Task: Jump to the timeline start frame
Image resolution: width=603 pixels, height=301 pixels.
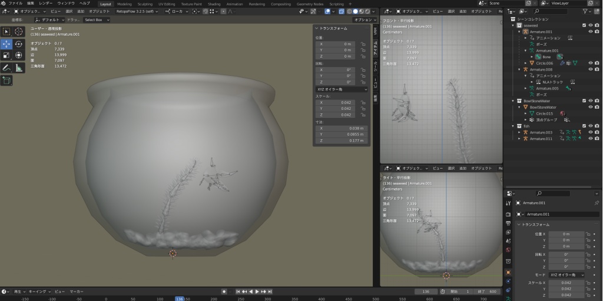Action: 238,292
